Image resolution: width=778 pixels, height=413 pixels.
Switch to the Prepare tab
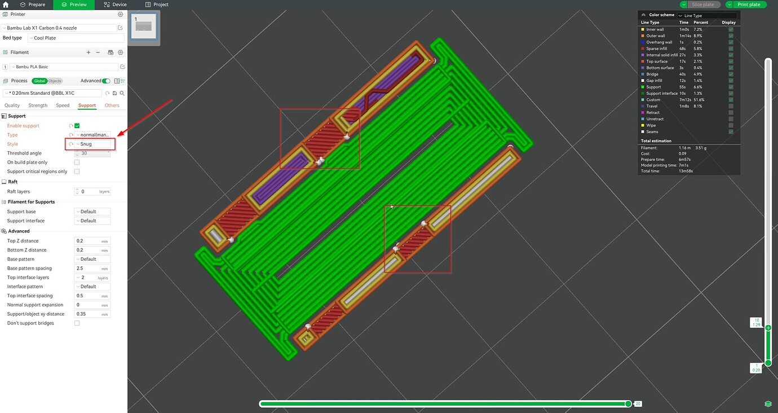click(x=33, y=5)
